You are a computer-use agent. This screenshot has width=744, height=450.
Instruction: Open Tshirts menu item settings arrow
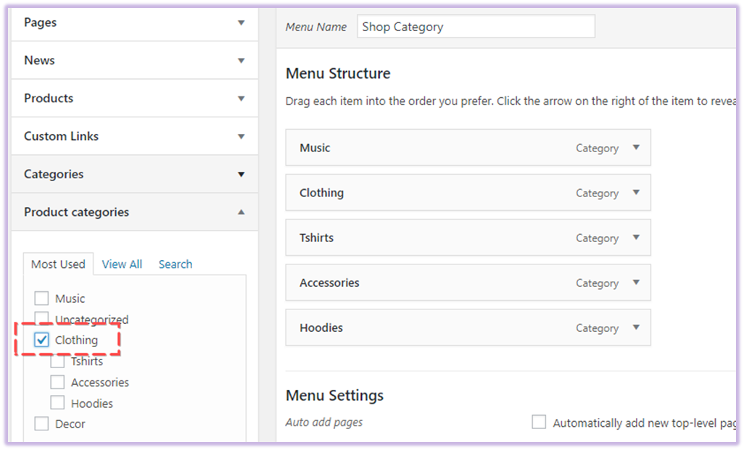[x=636, y=238]
